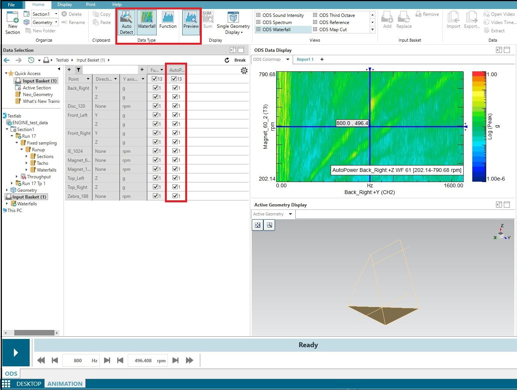Start animation with the play button
The image size is (517, 390).
pyautogui.click(x=16, y=352)
